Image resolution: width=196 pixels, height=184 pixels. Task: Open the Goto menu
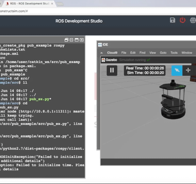[163, 53]
